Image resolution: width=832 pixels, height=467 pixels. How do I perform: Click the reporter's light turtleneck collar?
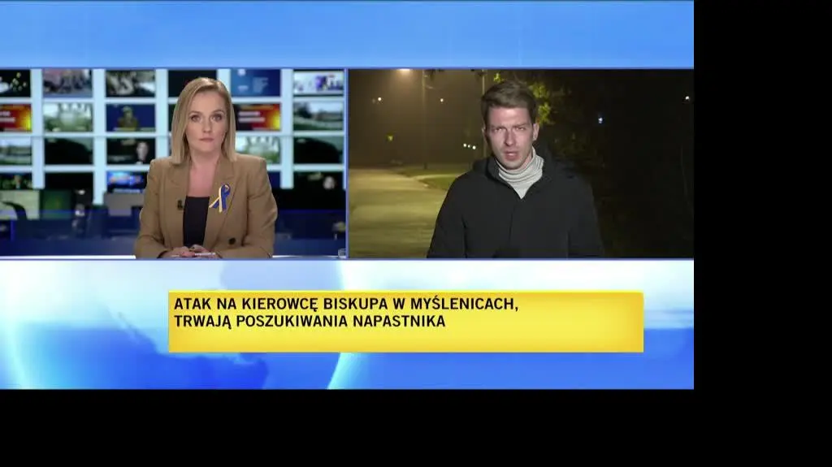520,173
